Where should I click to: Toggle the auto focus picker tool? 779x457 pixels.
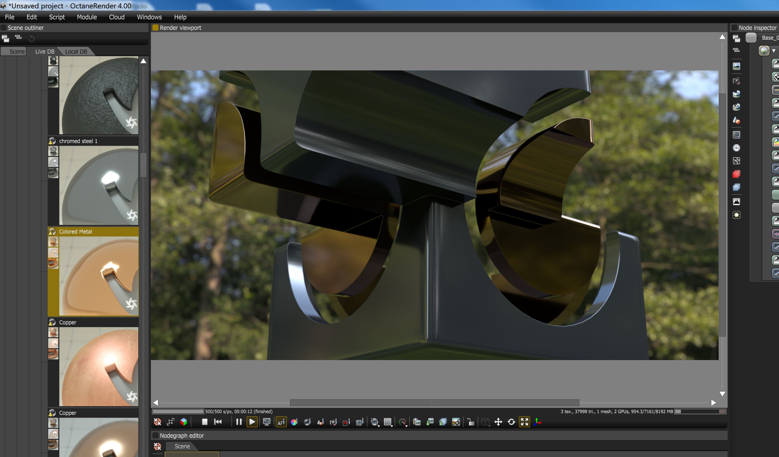281,422
